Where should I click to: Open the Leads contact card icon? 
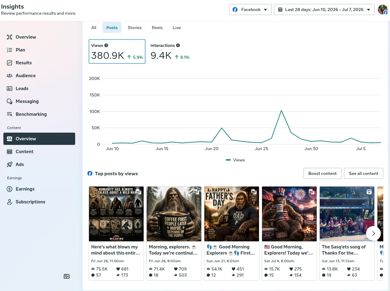point(10,89)
